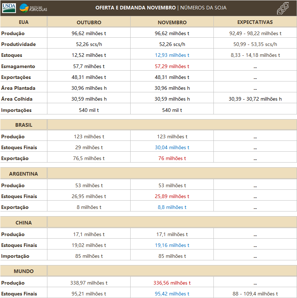Click China November stocks value 19,16 milhões
297x298 pixels.
(x=172, y=245)
